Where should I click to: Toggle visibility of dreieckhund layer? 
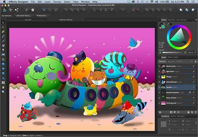tap(193, 82)
